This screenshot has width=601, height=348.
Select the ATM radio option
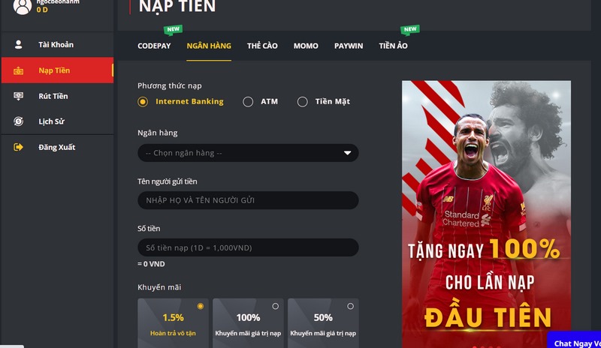(248, 102)
